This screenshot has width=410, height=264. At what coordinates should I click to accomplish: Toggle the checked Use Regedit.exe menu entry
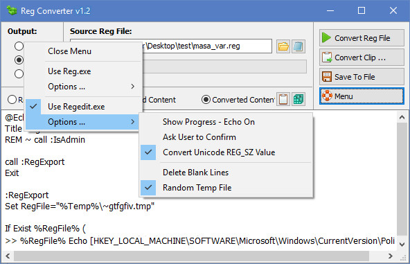tap(83, 107)
